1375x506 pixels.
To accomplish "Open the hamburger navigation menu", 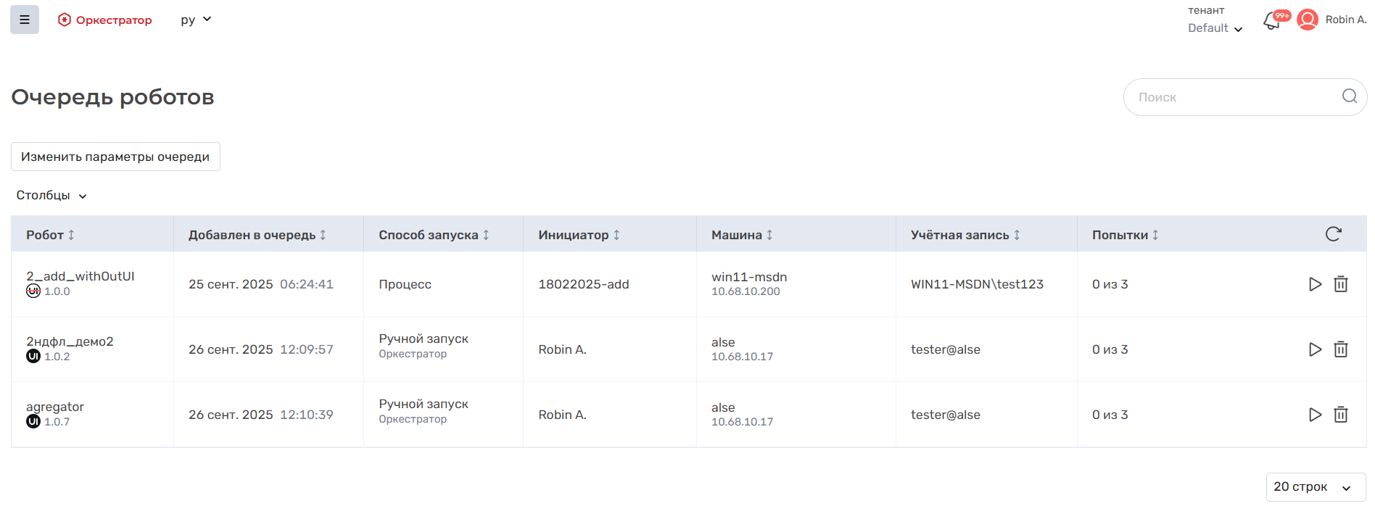I will pyautogui.click(x=25, y=20).
